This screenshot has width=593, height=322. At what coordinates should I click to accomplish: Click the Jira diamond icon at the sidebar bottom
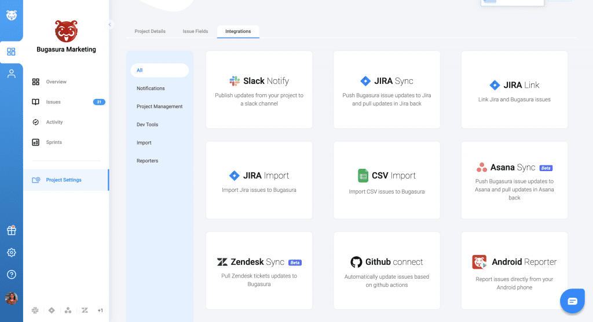tap(52, 310)
